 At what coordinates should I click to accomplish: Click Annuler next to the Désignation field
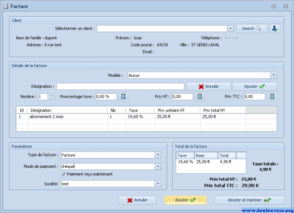(x=209, y=86)
